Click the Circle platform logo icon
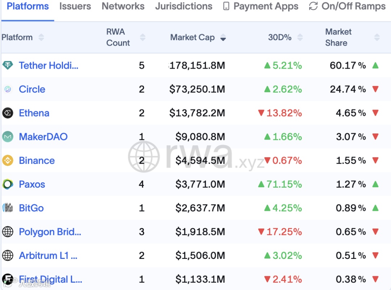 (x=8, y=89)
